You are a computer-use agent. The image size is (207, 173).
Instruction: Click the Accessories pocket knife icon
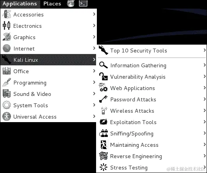click(7, 14)
